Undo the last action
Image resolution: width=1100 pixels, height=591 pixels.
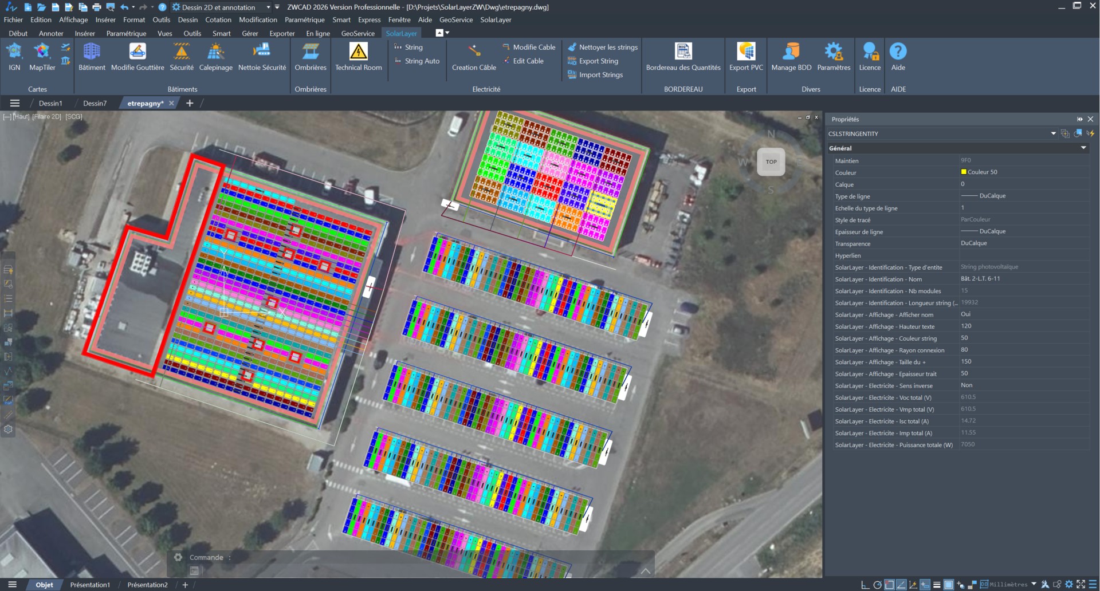124,7
